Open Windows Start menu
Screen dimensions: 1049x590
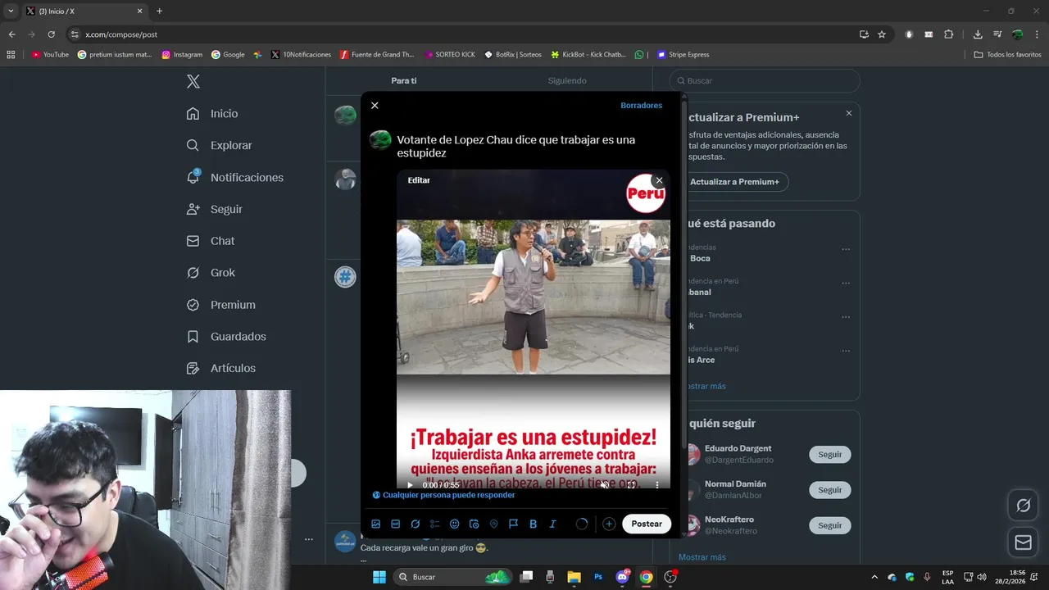(x=379, y=577)
